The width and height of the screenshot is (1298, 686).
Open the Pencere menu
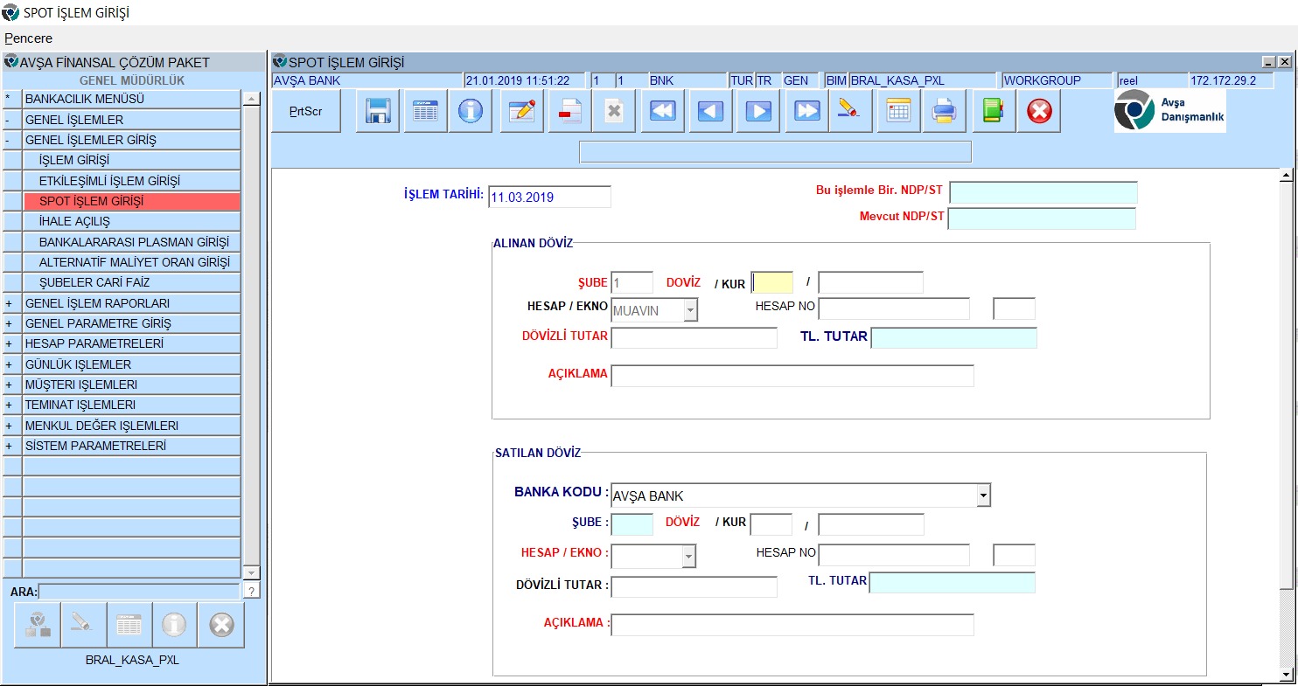click(x=29, y=38)
